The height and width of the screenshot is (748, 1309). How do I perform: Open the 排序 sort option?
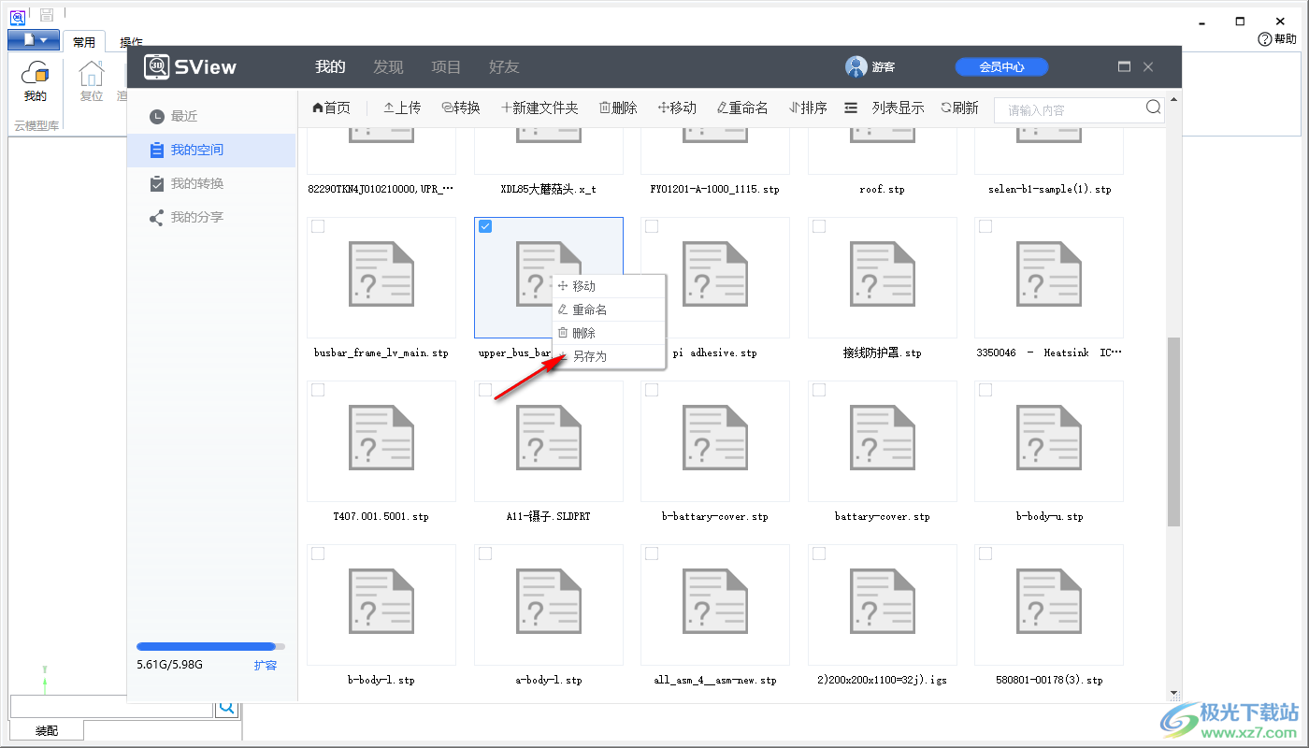(808, 108)
